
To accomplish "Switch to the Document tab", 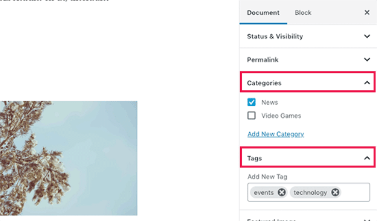I will click(x=263, y=13).
